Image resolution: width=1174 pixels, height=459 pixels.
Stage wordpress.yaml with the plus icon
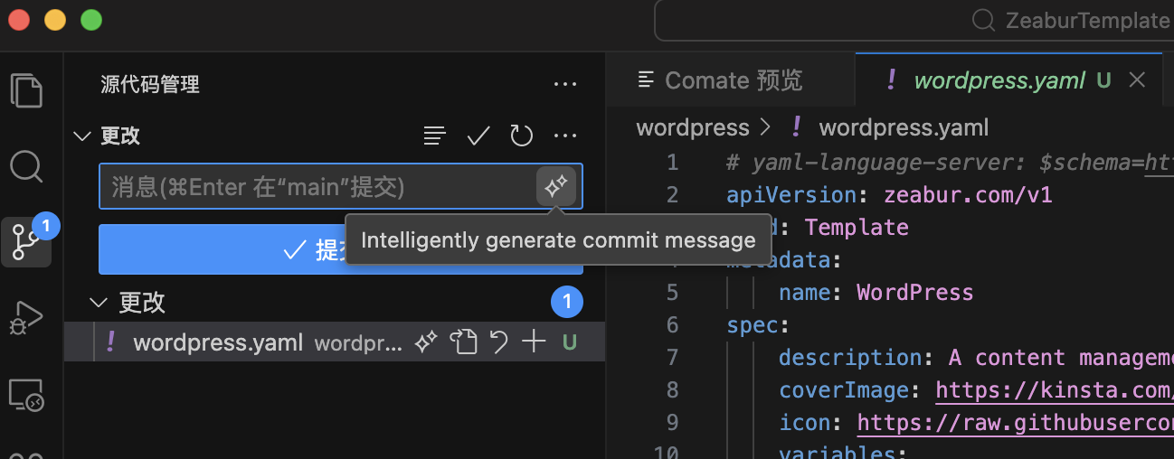coord(535,342)
